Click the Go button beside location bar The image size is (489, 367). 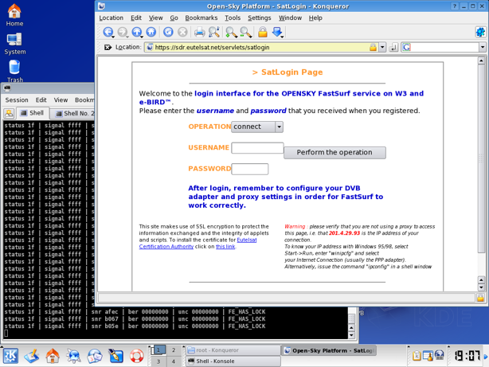pyautogui.click(x=394, y=48)
